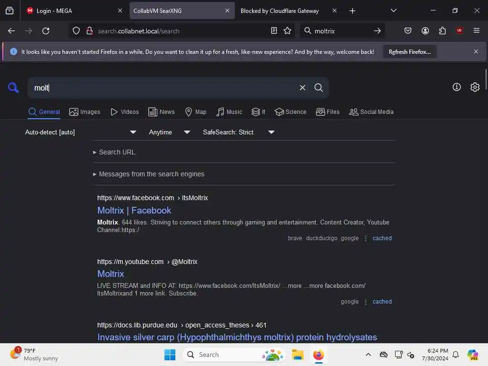Click the address bar URL search.collabnet.local
This screenshot has height=366, width=488.
point(139,31)
